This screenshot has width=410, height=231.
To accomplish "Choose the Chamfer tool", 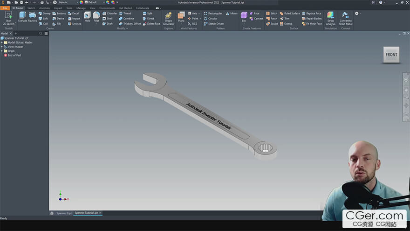I will [109, 14].
